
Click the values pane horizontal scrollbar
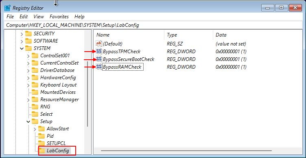click(186, 150)
